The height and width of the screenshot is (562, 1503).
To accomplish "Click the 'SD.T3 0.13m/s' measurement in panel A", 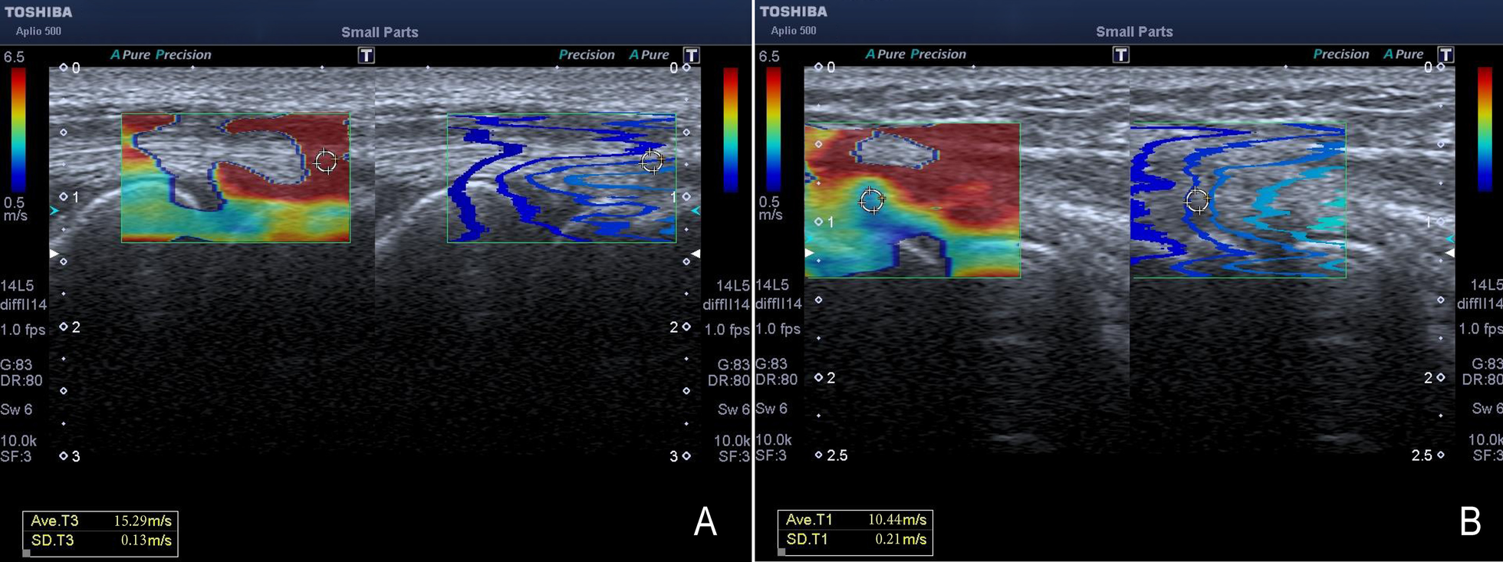I will (100, 541).
